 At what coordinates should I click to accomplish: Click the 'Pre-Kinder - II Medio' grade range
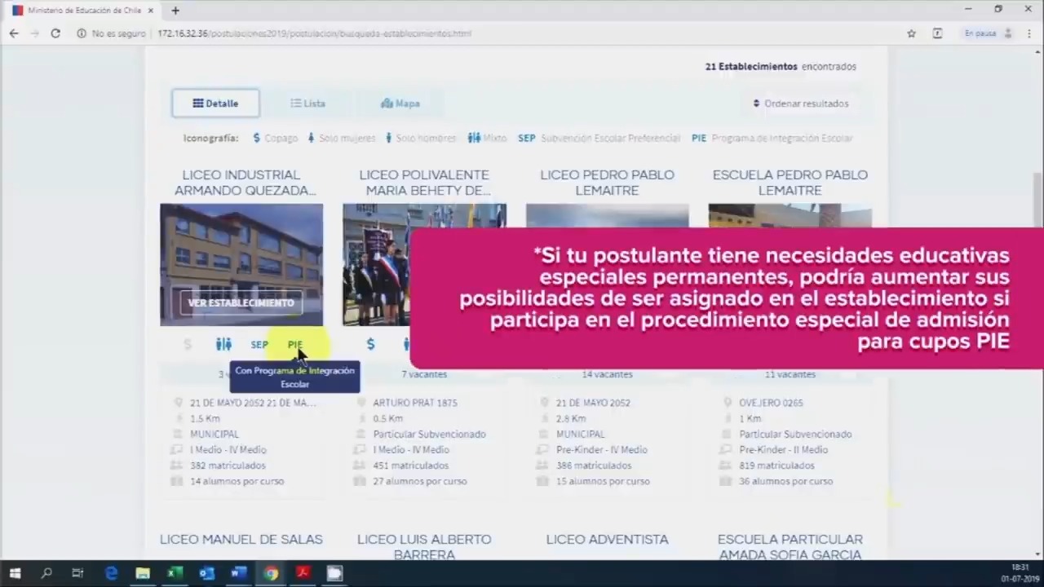[x=783, y=450]
